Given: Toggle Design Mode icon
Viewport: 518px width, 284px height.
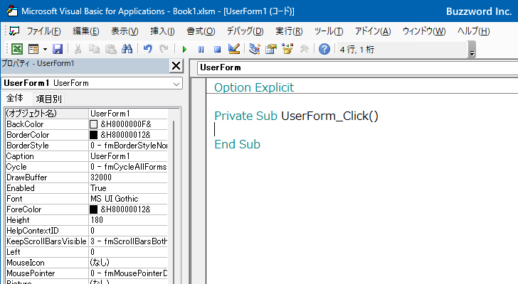Looking at the screenshot, I should (234, 49).
